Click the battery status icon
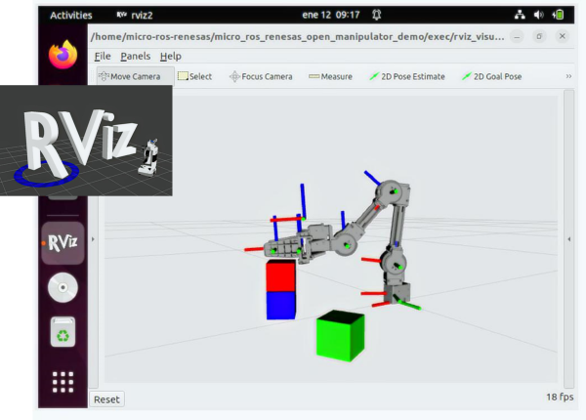Image resolution: width=586 pixels, height=420 pixels. pos(558,15)
